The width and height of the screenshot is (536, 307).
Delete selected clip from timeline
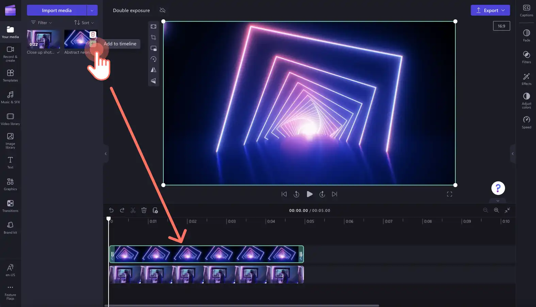pos(144,211)
